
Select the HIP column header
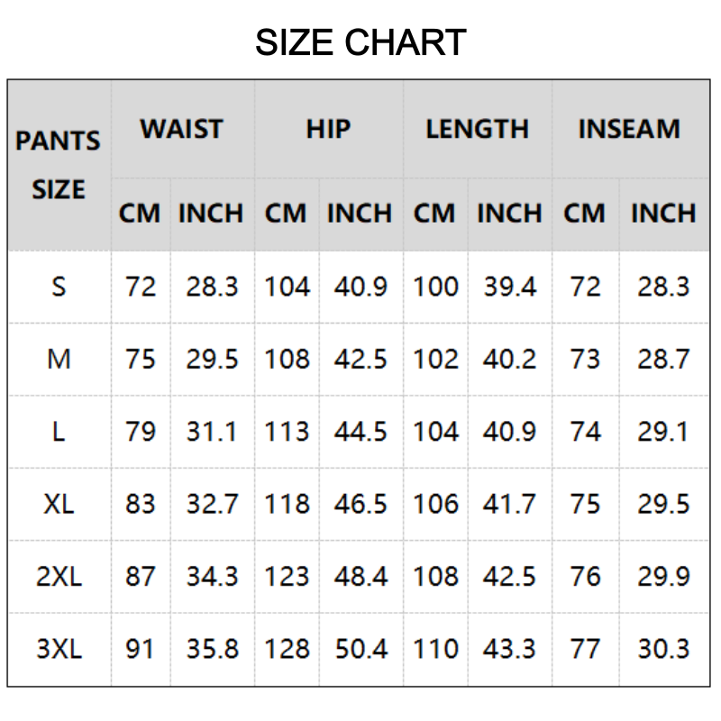tap(328, 129)
